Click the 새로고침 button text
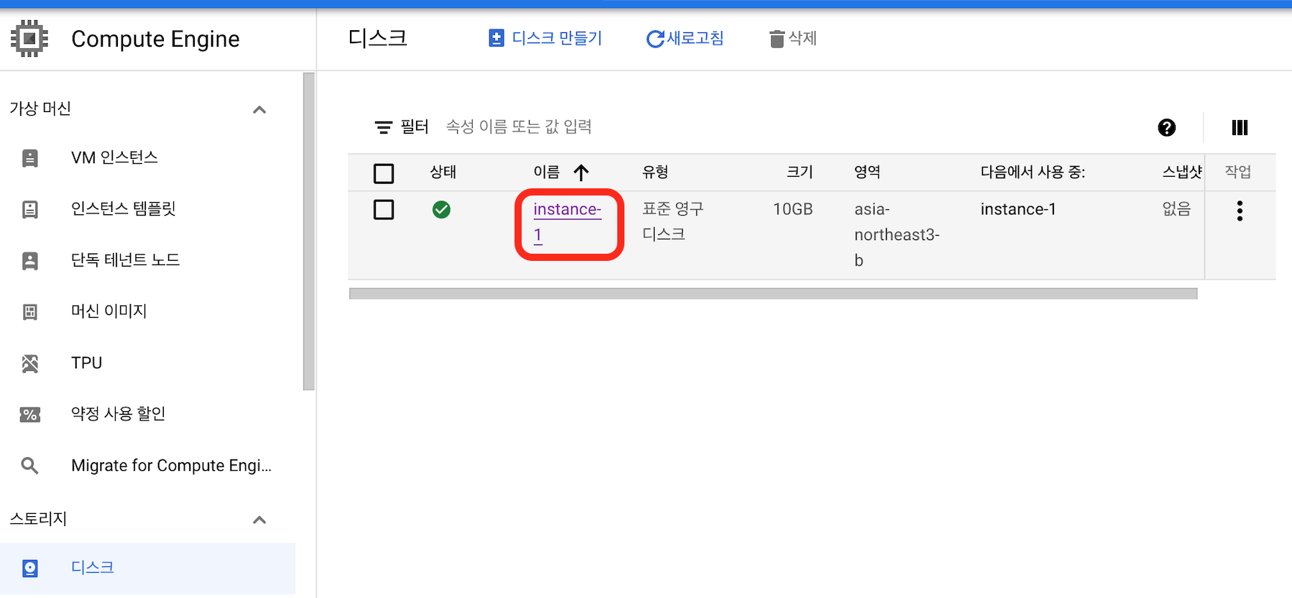 (x=696, y=38)
